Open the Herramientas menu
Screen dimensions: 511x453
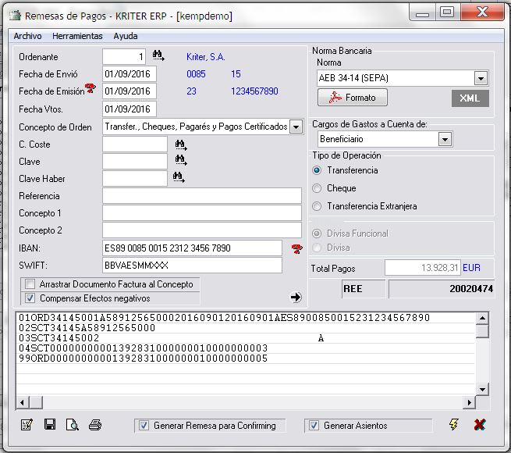[x=77, y=36]
